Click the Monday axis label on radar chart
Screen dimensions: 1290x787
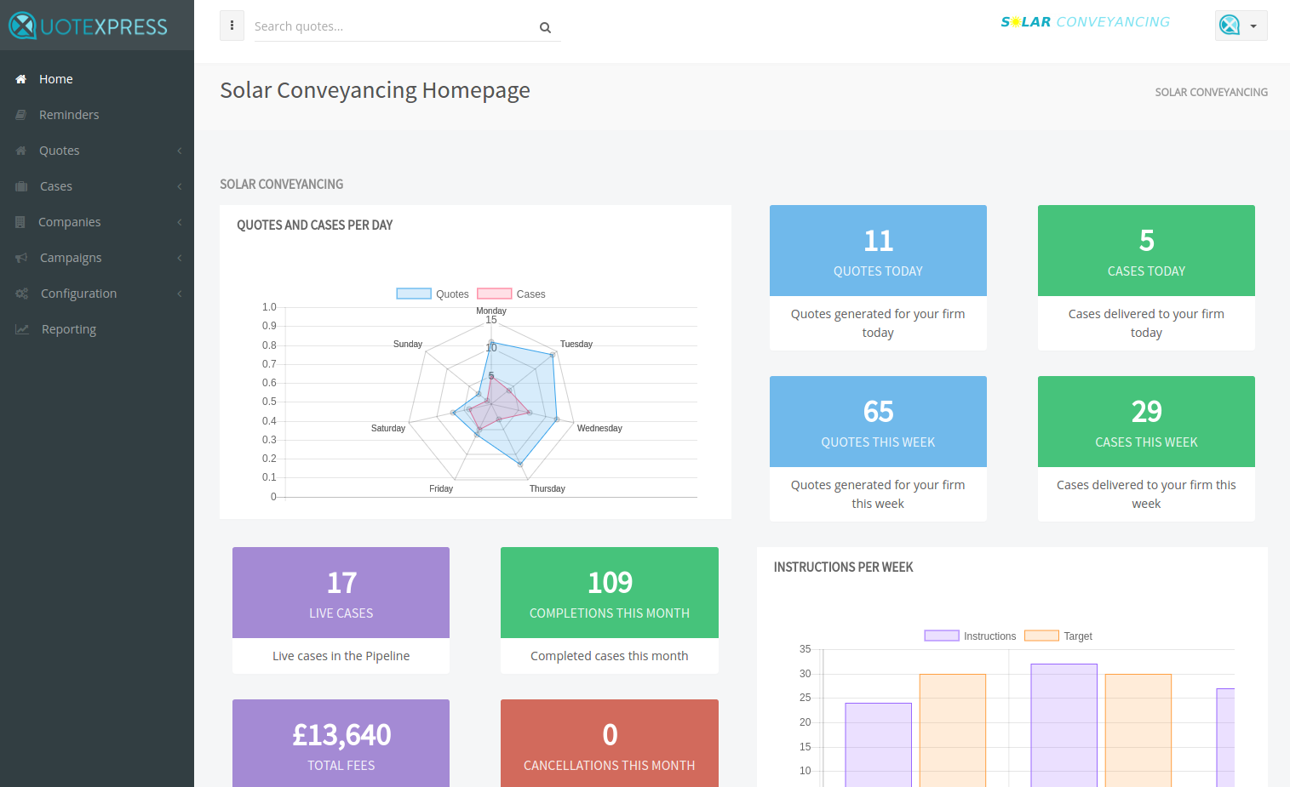pos(491,311)
